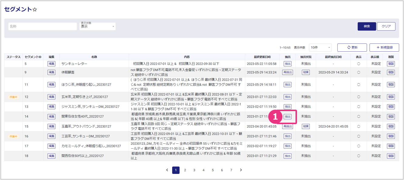Open the 表示件数 10件 dropdown
The height and width of the screenshot is (180, 404).
pyautogui.click(x=320, y=47)
